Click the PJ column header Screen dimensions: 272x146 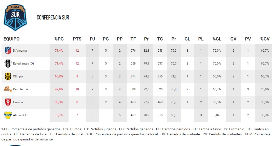click(92, 39)
